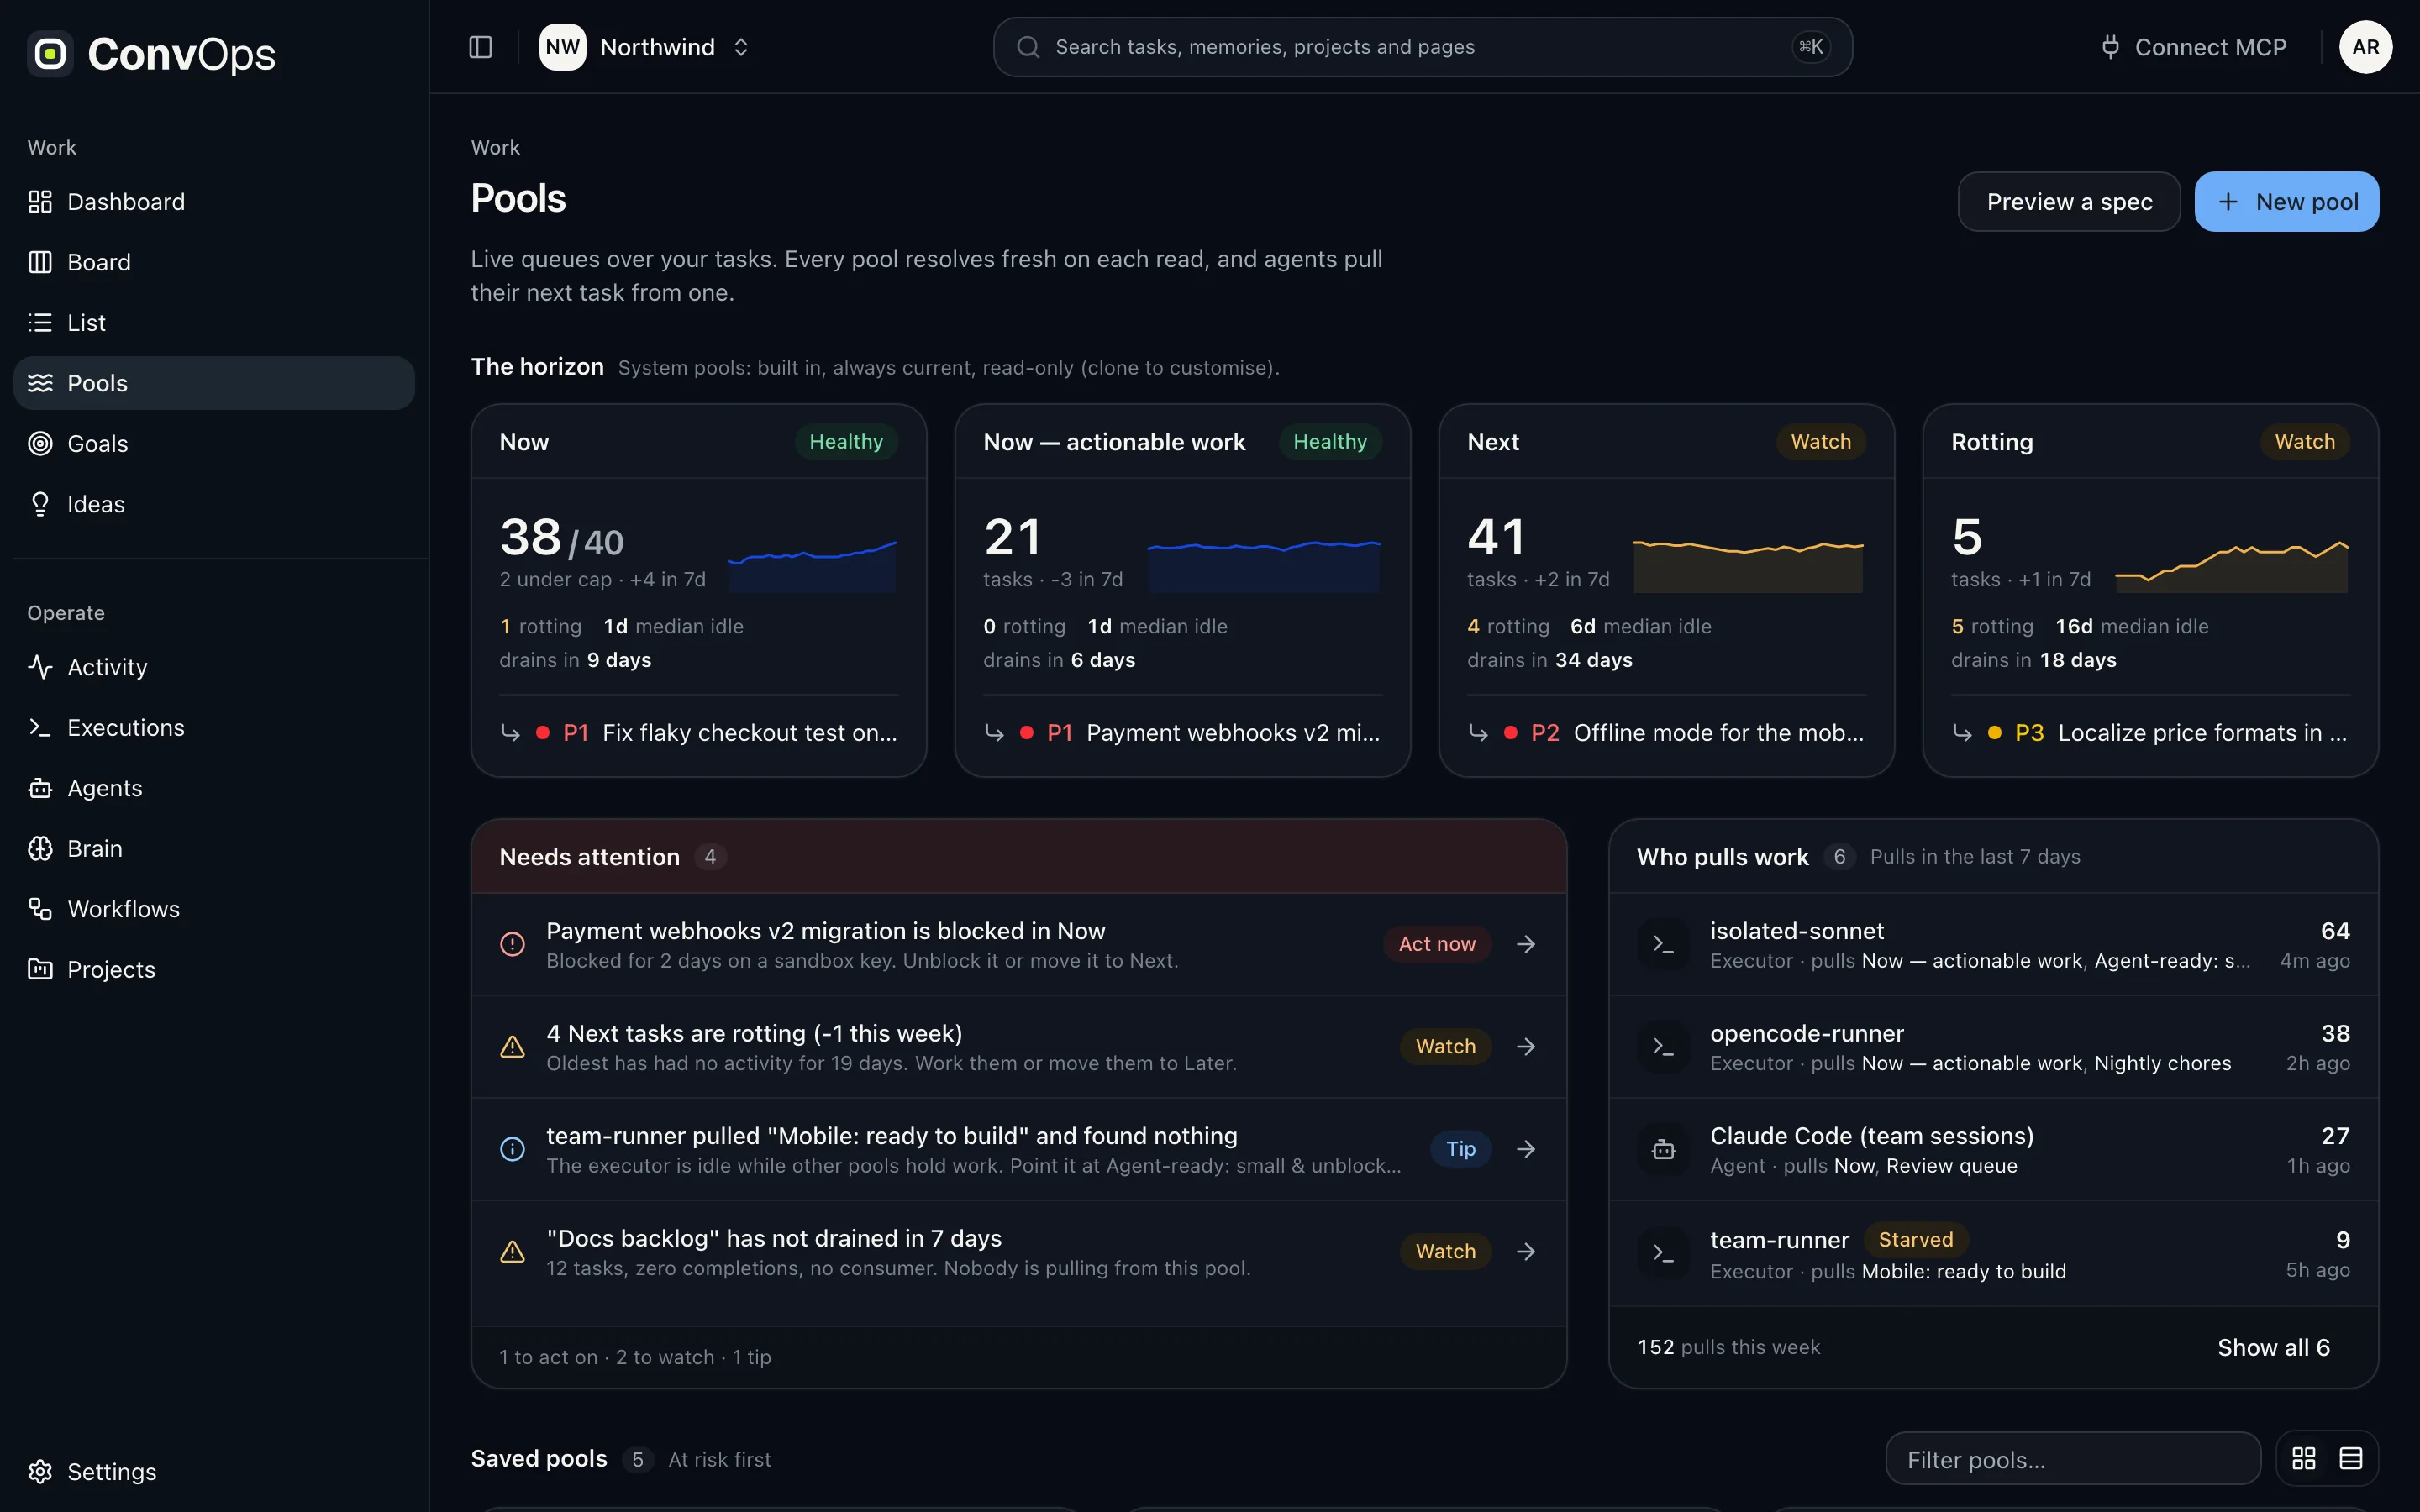Go to Board in sidebar

pos(214,262)
